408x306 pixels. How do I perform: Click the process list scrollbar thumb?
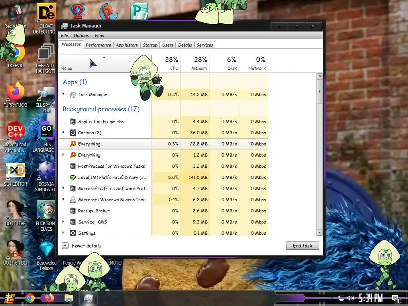tap(319, 92)
